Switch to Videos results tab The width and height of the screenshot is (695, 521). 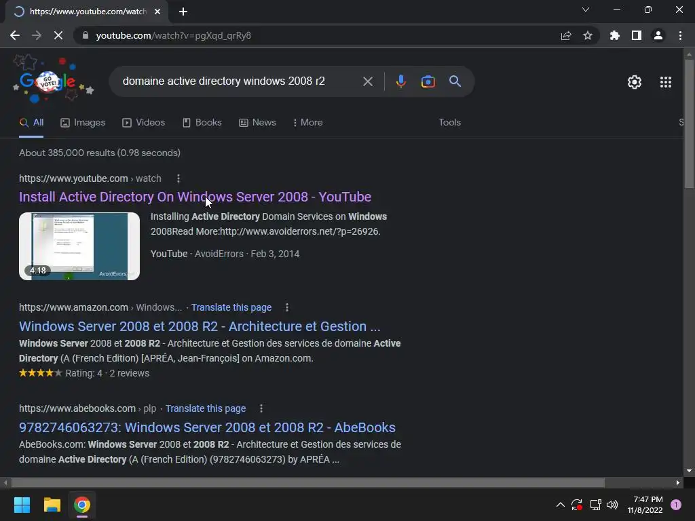coord(144,123)
